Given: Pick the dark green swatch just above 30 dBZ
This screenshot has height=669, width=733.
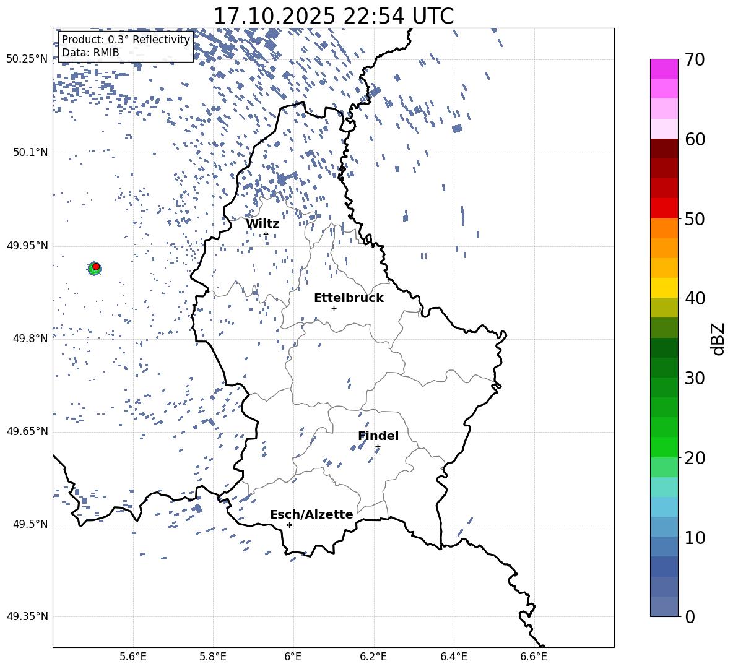Looking at the screenshot, I should pos(664,368).
